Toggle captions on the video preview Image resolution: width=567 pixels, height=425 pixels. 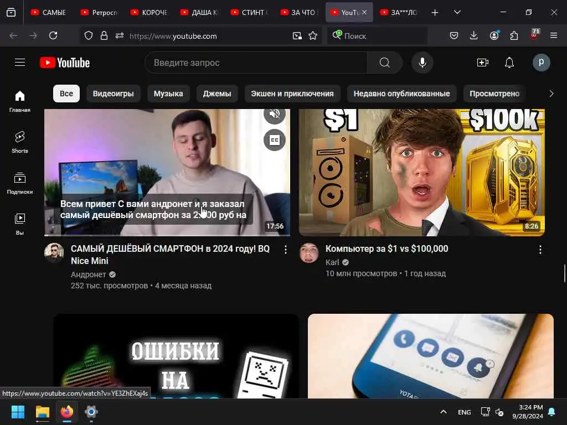tap(275, 140)
